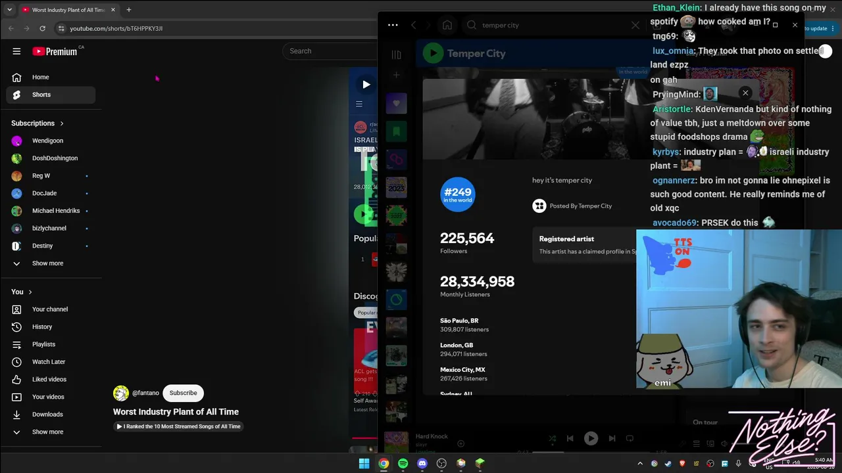Skip to the next Spotify track
The width and height of the screenshot is (842, 473).
(x=612, y=438)
